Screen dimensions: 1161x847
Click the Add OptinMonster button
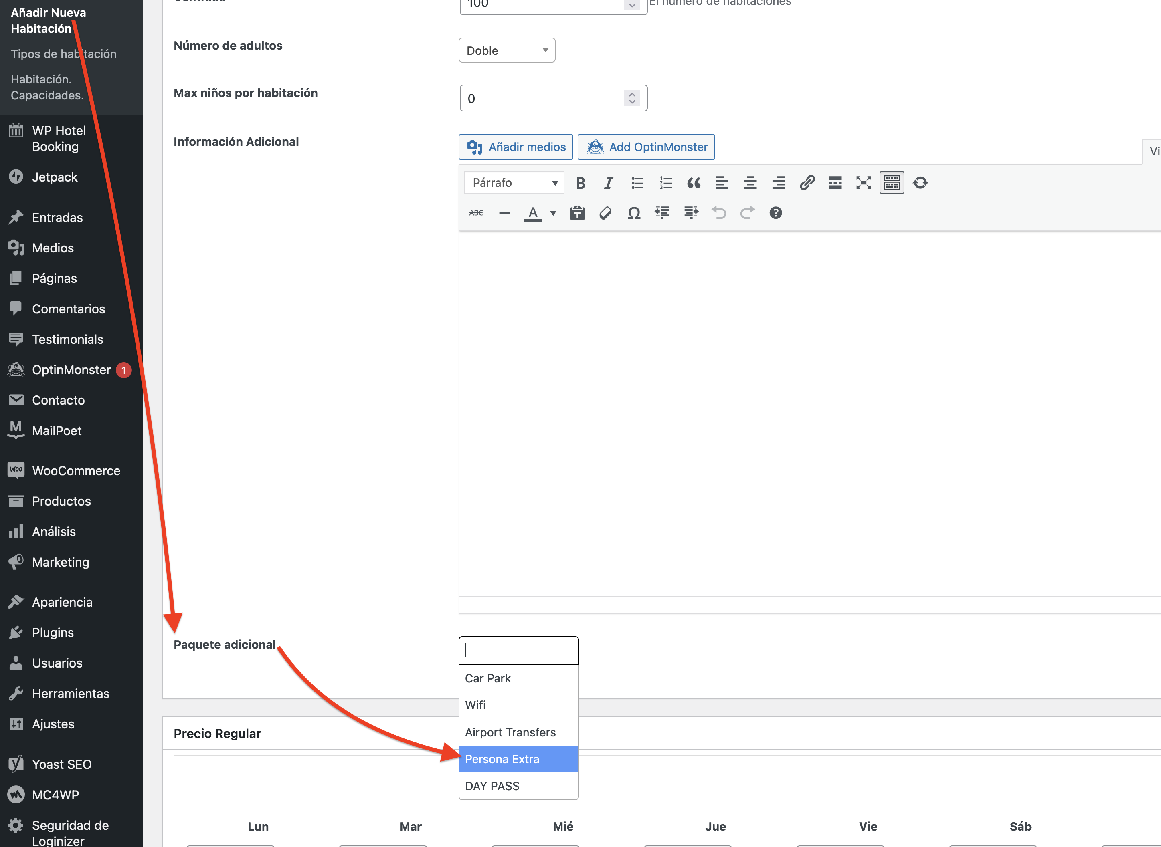(646, 147)
